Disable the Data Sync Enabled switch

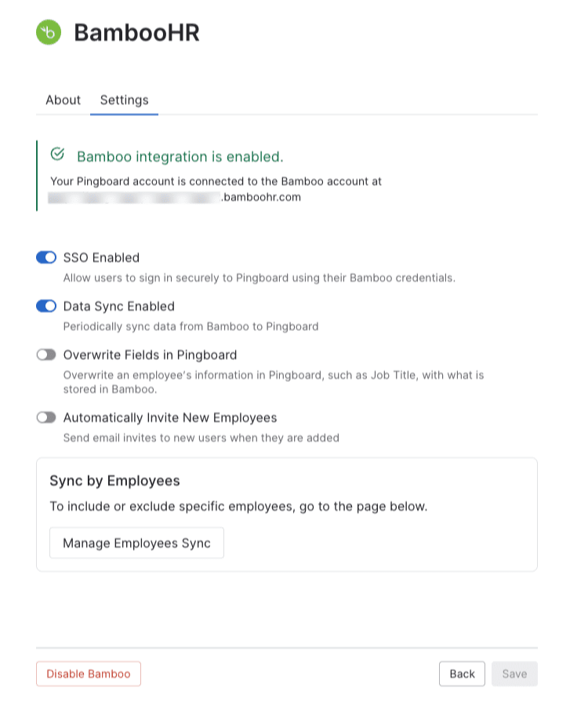pos(46,306)
